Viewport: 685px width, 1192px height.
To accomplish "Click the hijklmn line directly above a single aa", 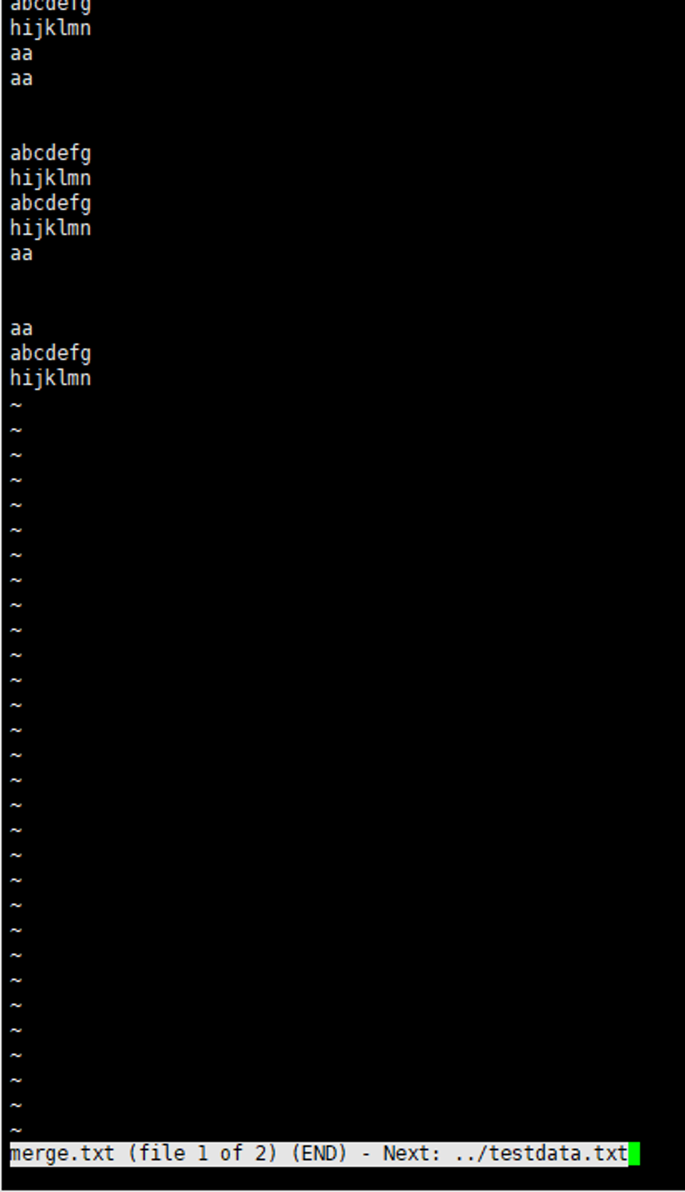I will (51, 228).
